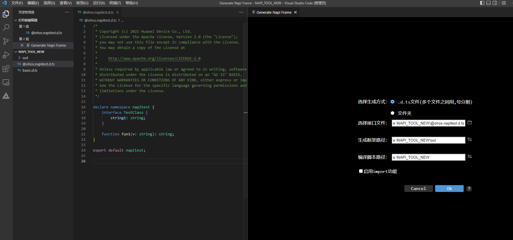The image size is (513, 240).
Task: Collapse the NAPI_TOOL_NEW folder section
Action: click(16, 52)
